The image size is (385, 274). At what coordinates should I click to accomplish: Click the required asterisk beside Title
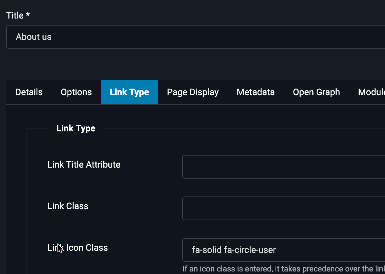click(x=28, y=14)
